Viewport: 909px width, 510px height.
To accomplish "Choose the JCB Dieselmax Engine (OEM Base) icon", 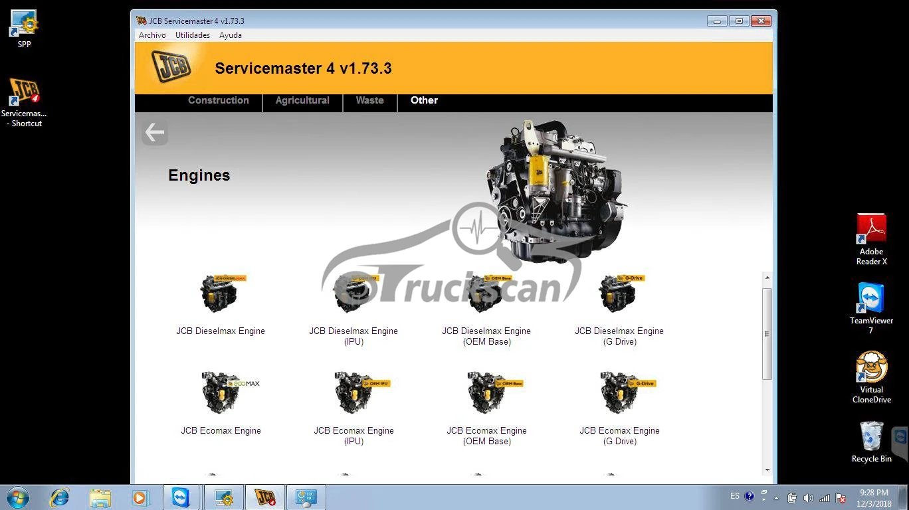I will (x=488, y=294).
